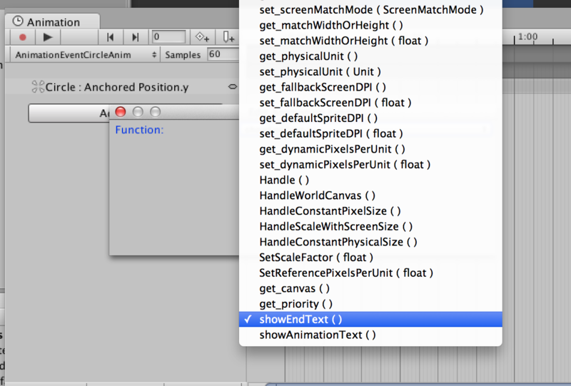Screen dimensions: 571x386
Task: Close the animation event popup window
Action: 121,112
